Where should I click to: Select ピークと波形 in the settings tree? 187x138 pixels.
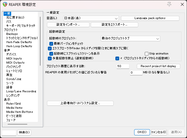click(x=14, y=116)
